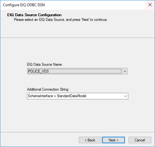Click the Configure EIQ ODBC DSN title bar
The height and width of the screenshot is (147, 155).
point(72,5)
